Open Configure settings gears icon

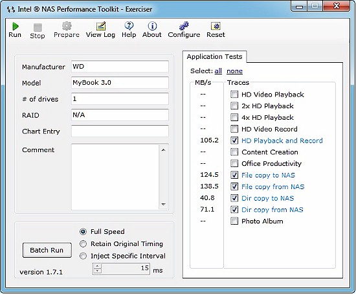coord(184,26)
